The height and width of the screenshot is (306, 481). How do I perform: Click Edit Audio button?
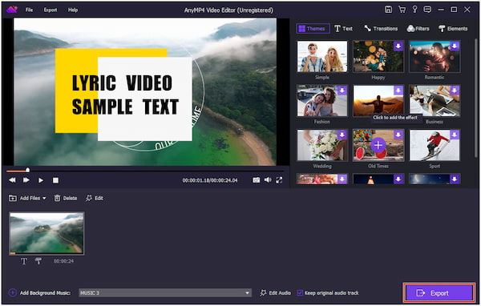pos(276,293)
